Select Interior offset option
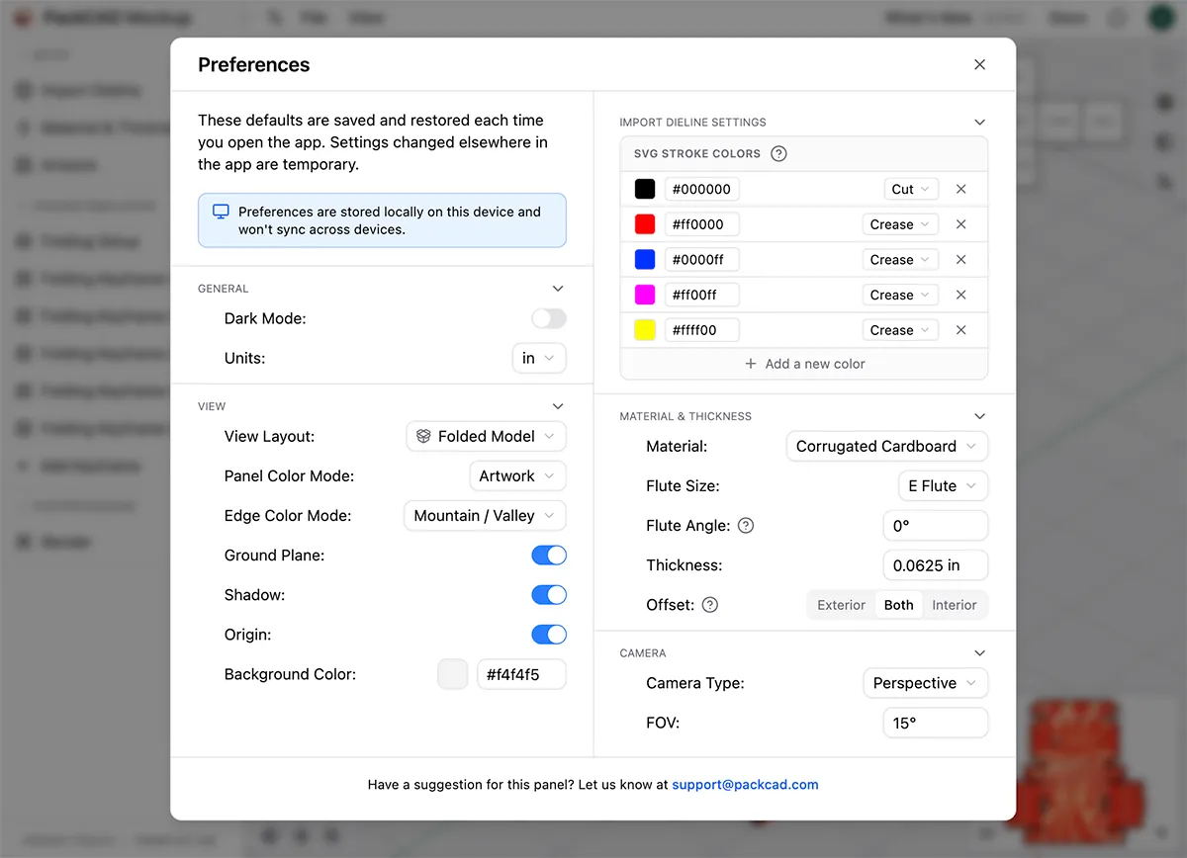Image resolution: width=1187 pixels, height=858 pixels. (955, 605)
